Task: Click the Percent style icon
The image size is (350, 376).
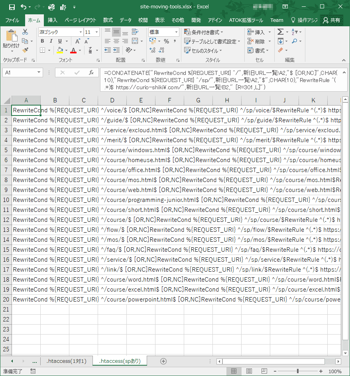Action: coord(167,41)
